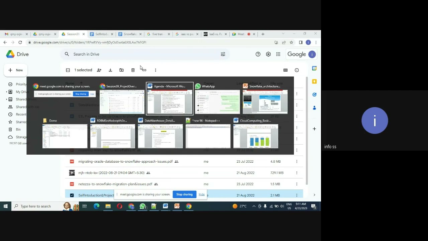Screen dimensions: 428x241
Task: Open a new Chrome tab
Action: pos(263,34)
